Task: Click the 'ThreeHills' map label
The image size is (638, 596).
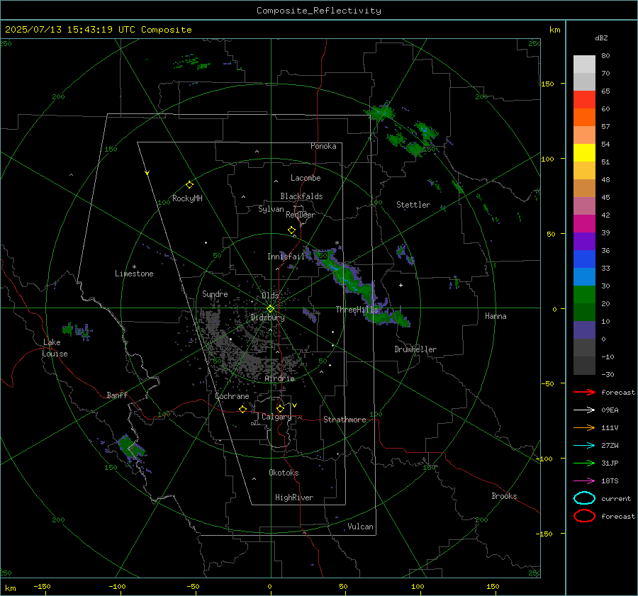Action: (x=357, y=310)
